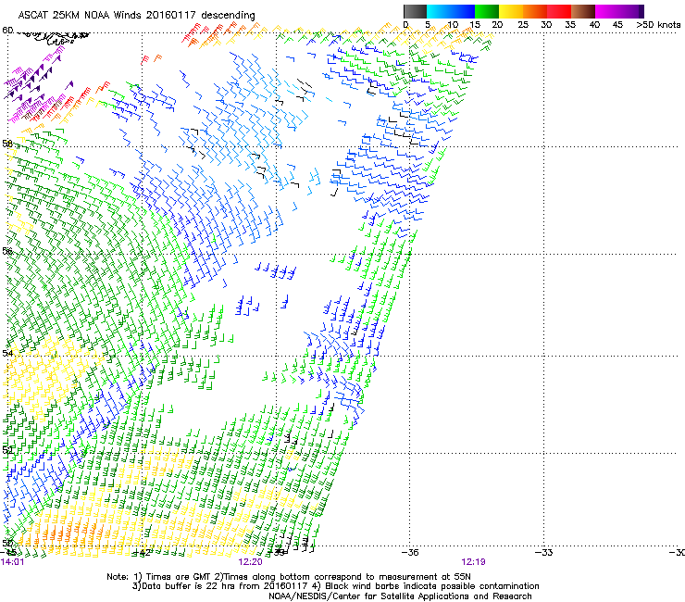Click the purple swath time '14:01'
This screenshot has height=602, width=685.
pyautogui.click(x=13, y=562)
